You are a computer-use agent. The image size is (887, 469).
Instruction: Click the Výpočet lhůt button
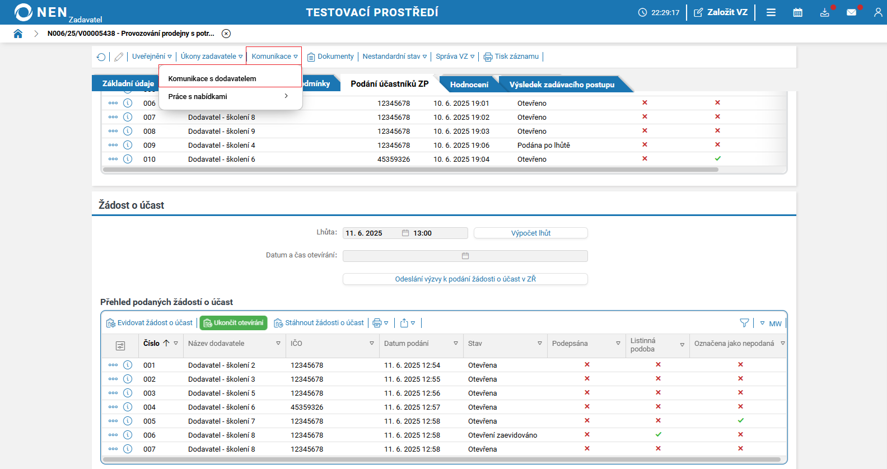530,233
